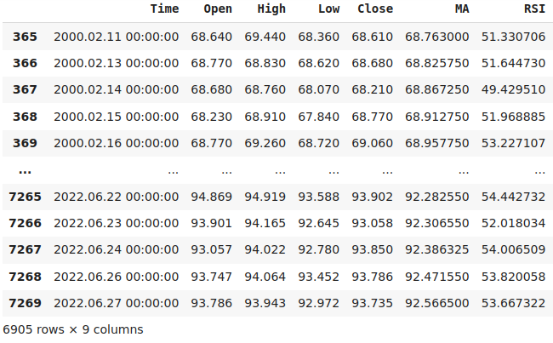The image size is (553, 343).
Task: Click the Open column header
Action: click(218, 9)
